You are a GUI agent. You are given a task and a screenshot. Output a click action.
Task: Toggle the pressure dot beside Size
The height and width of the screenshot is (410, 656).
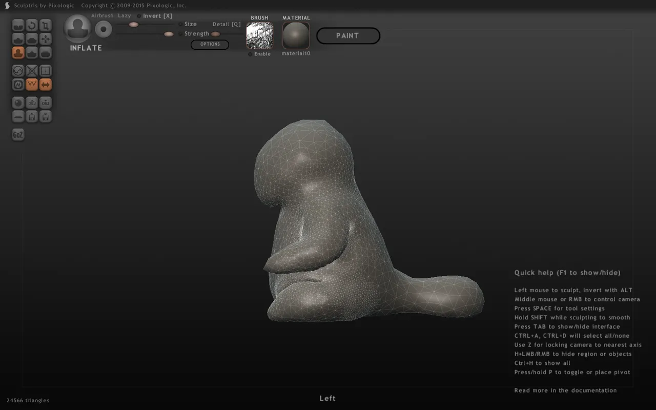click(x=180, y=24)
